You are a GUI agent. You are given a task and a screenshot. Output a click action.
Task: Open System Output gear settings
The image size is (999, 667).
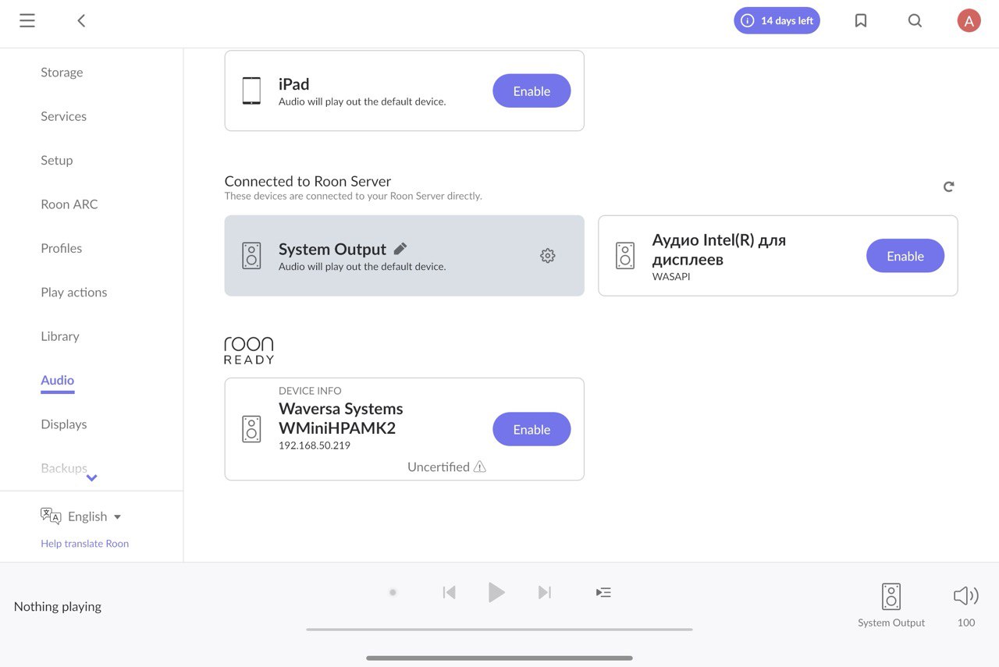[x=548, y=255]
